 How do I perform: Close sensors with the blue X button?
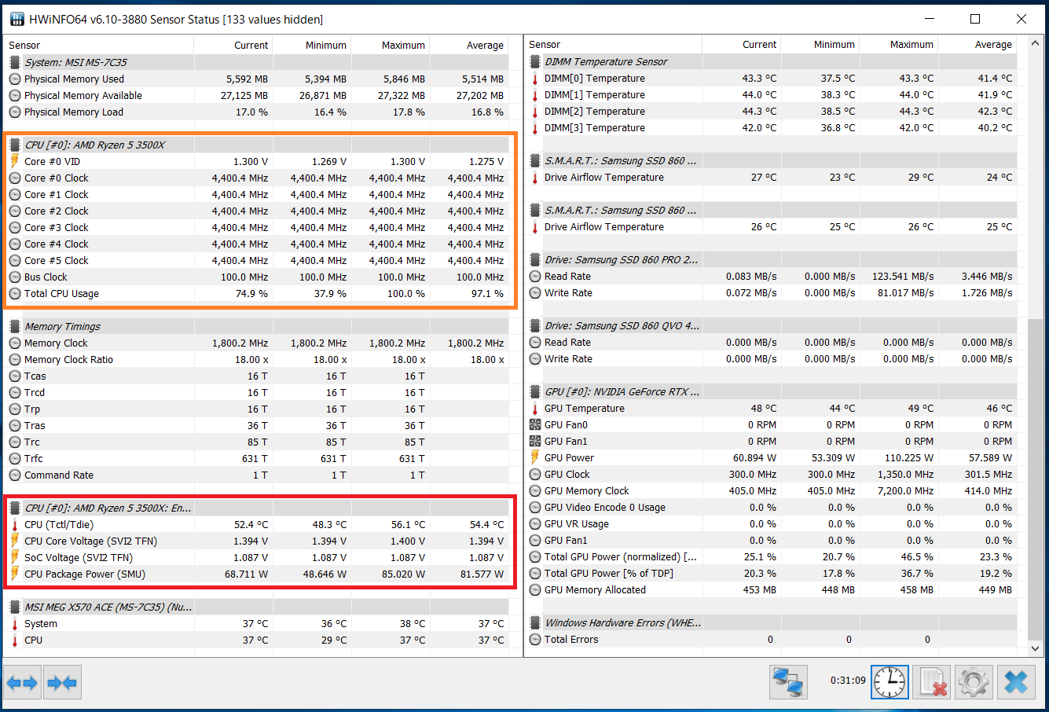(x=1016, y=681)
